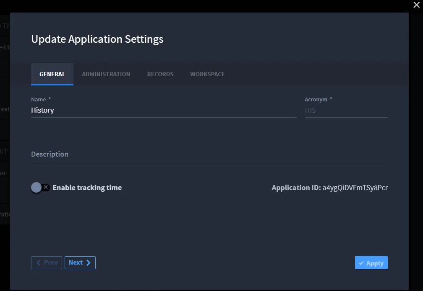Close the Update Application Settings dialog
Image resolution: width=423 pixels, height=291 pixels.
[x=417, y=5]
